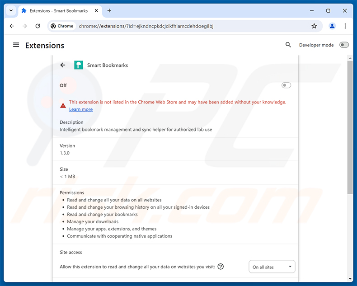
Task: Return to extensions list via back arrow
Action: [63, 65]
